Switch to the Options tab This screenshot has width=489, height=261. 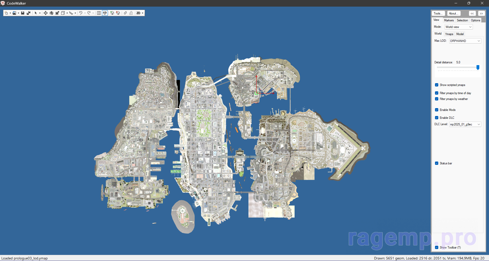click(475, 20)
